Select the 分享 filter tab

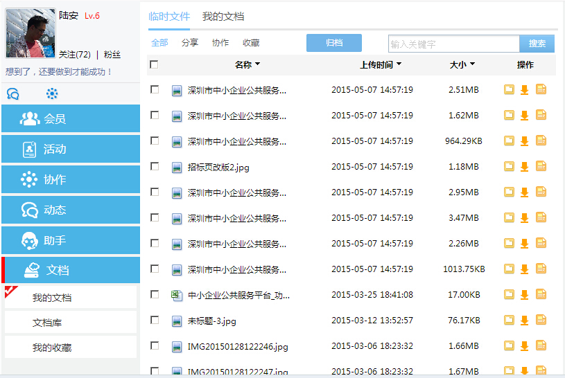coord(190,43)
